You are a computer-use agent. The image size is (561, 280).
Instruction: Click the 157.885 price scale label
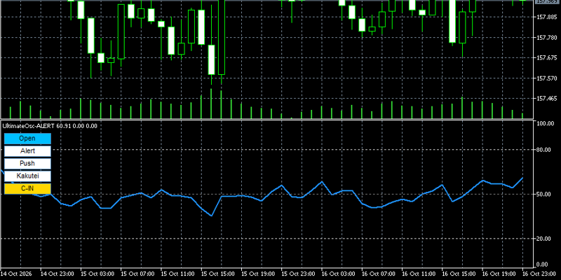click(x=546, y=17)
